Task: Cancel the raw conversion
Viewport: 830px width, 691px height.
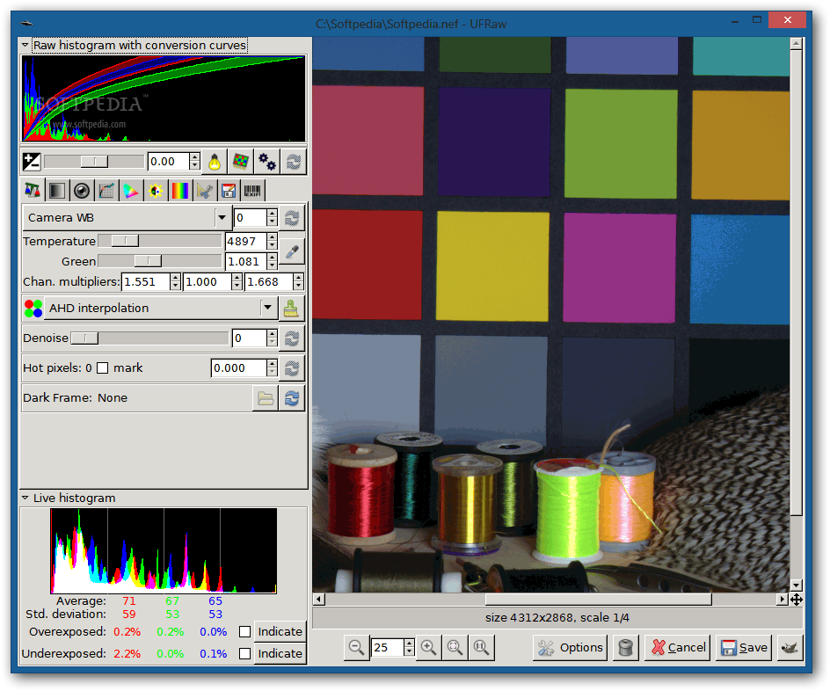Action: [678, 648]
